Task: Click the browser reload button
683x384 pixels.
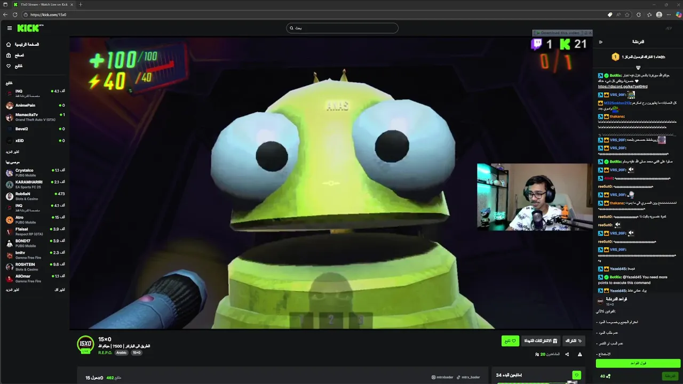Action: click(15, 14)
